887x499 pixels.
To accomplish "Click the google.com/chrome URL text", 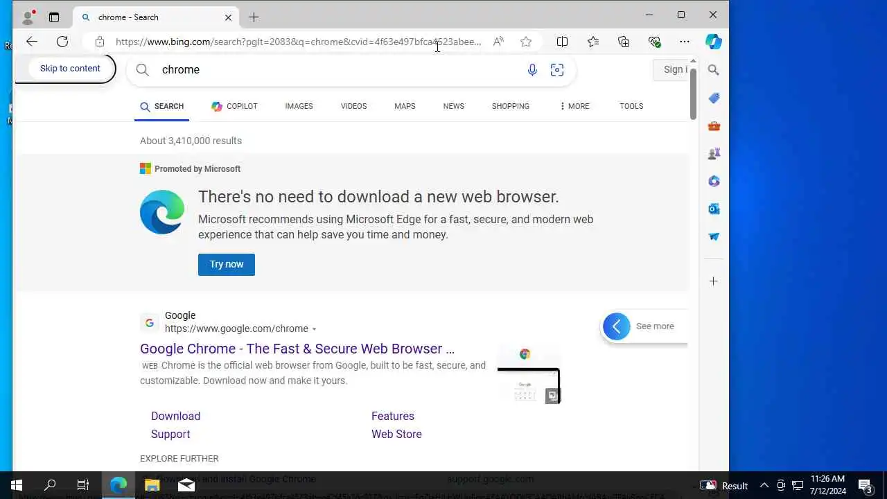I will [x=236, y=329].
